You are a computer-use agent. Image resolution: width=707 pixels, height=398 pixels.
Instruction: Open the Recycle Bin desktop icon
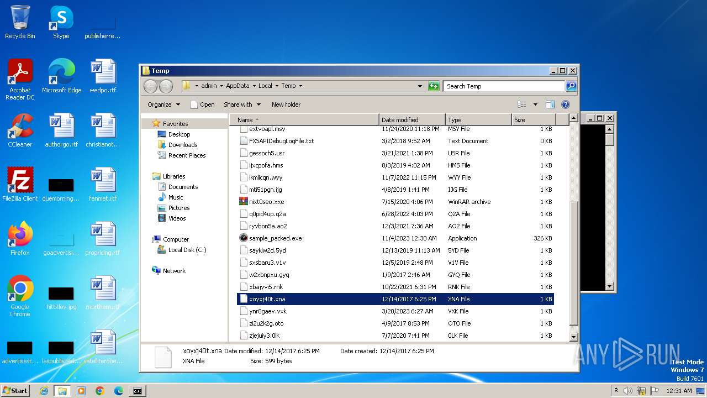pyautogui.click(x=20, y=22)
